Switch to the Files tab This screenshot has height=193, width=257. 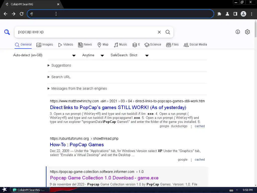click(x=172, y=45)
